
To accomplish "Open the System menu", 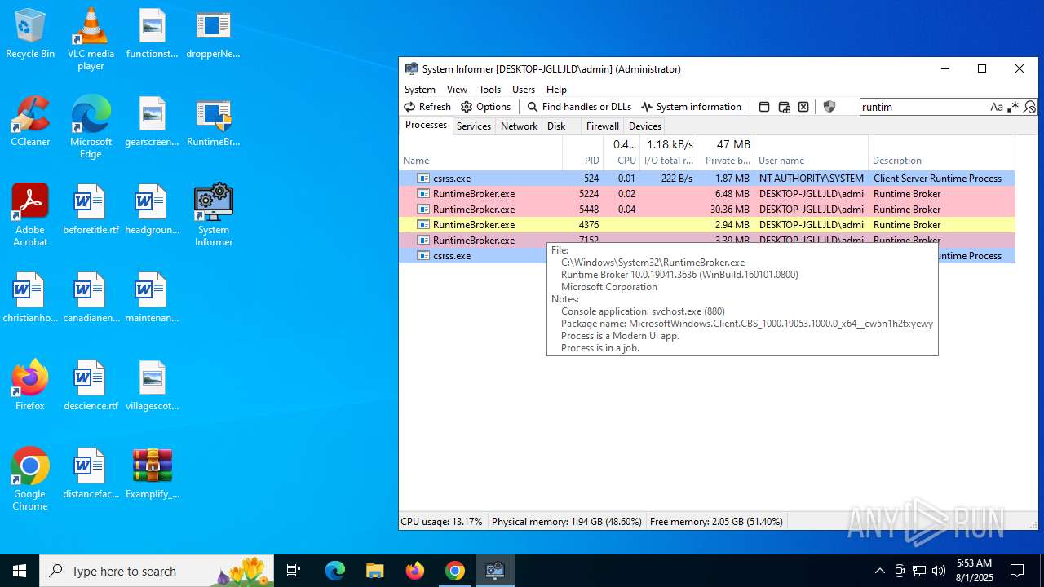I will pyautogui.click(x=420, y=90).
